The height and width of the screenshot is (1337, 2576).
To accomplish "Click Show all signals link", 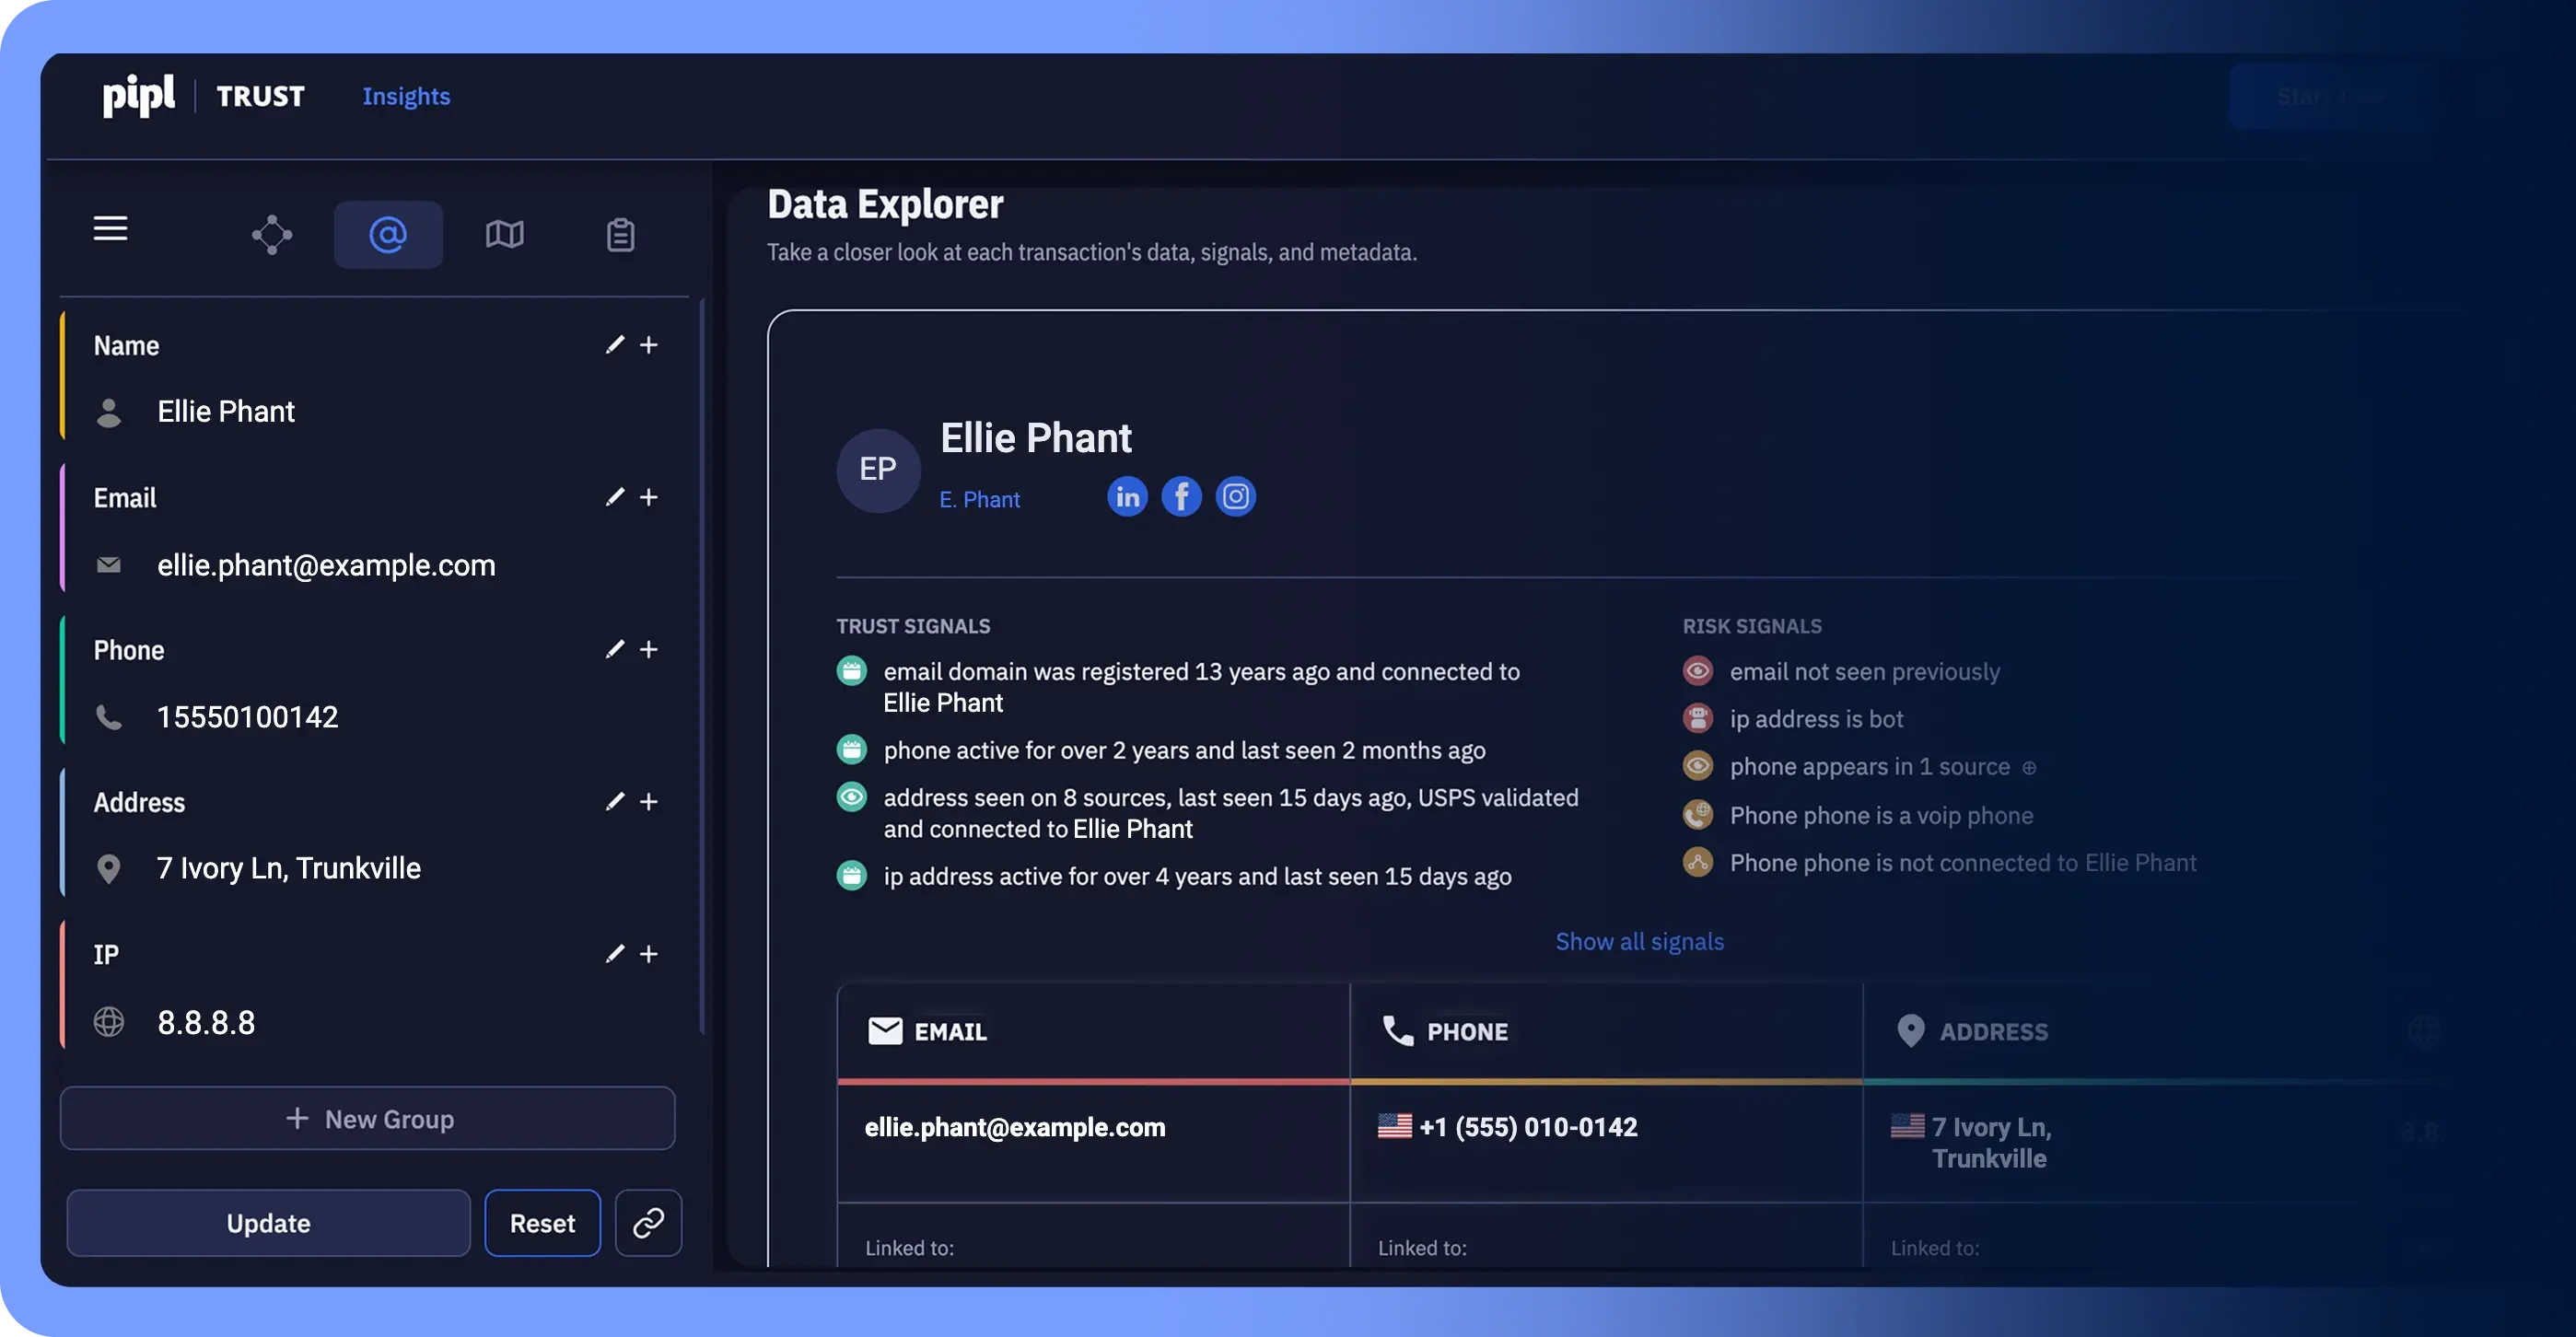I will [x=1639, y=941].
